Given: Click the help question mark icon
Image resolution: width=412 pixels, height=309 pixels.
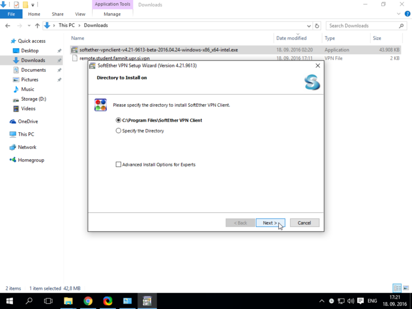Looking at the screenshot, I should tap(407, 14).
